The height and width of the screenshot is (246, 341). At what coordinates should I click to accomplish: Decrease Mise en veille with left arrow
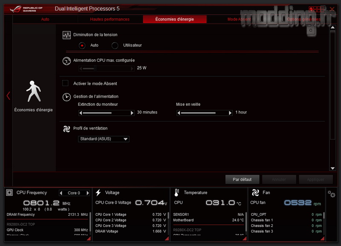click(179, 113)
